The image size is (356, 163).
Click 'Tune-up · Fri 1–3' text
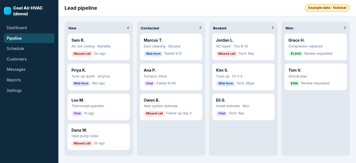(x=229, y=76)
